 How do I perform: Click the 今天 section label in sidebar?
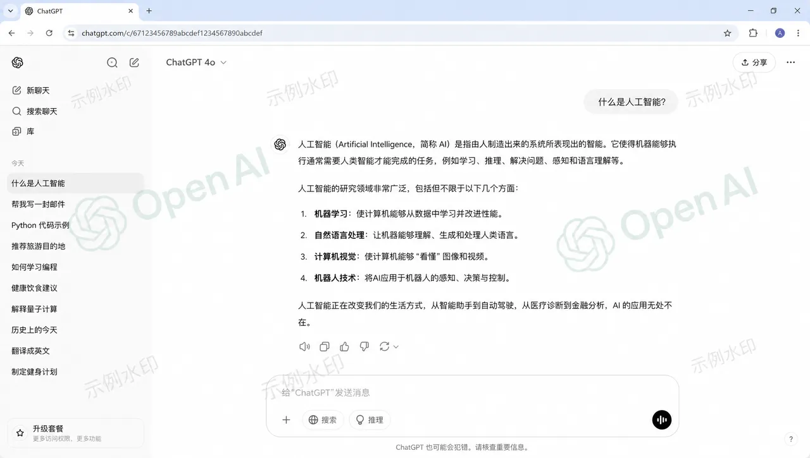[x=18, y=164]
